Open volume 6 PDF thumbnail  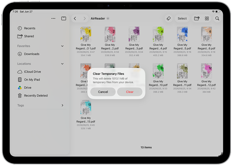[x=206, y=34]
